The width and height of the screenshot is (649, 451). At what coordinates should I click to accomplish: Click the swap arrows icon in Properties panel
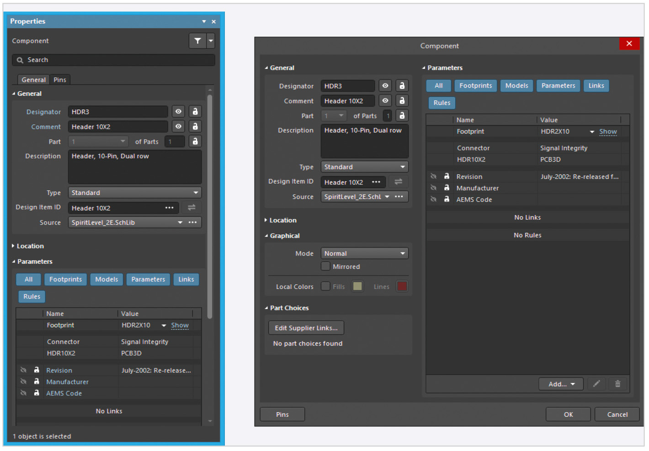192,208
